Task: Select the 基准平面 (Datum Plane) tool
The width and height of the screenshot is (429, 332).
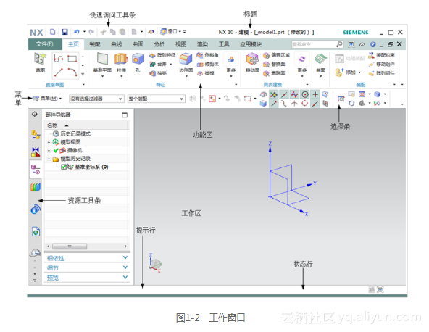Action: [x=102, y=62]
